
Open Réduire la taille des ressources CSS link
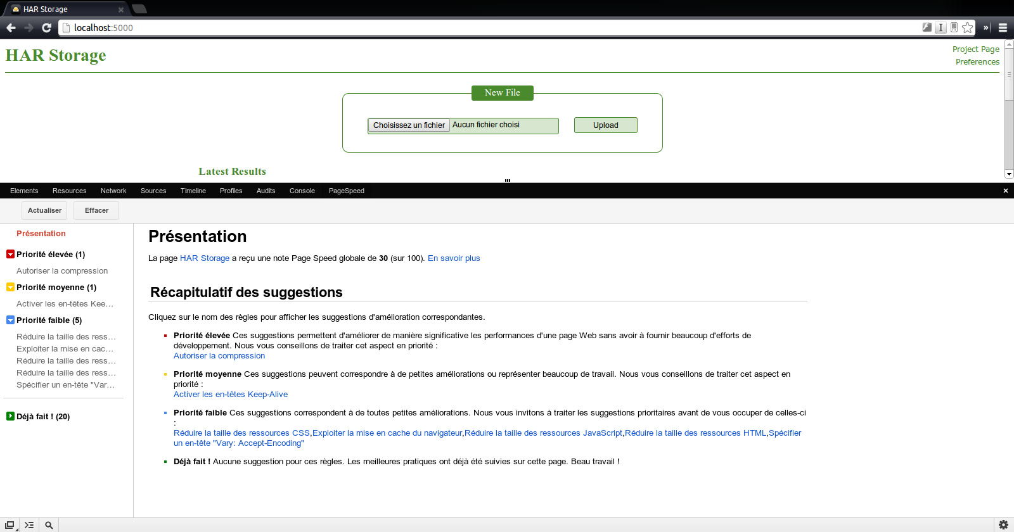[241, 433]
